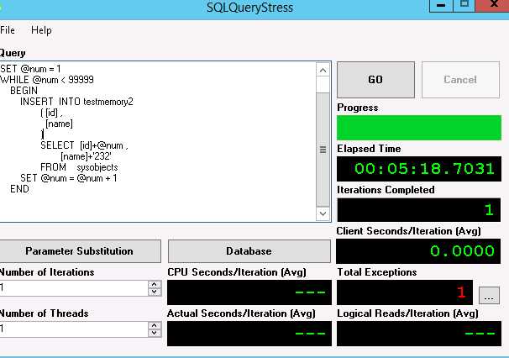
Task: Open the File menu
Action: coord(8,30)
